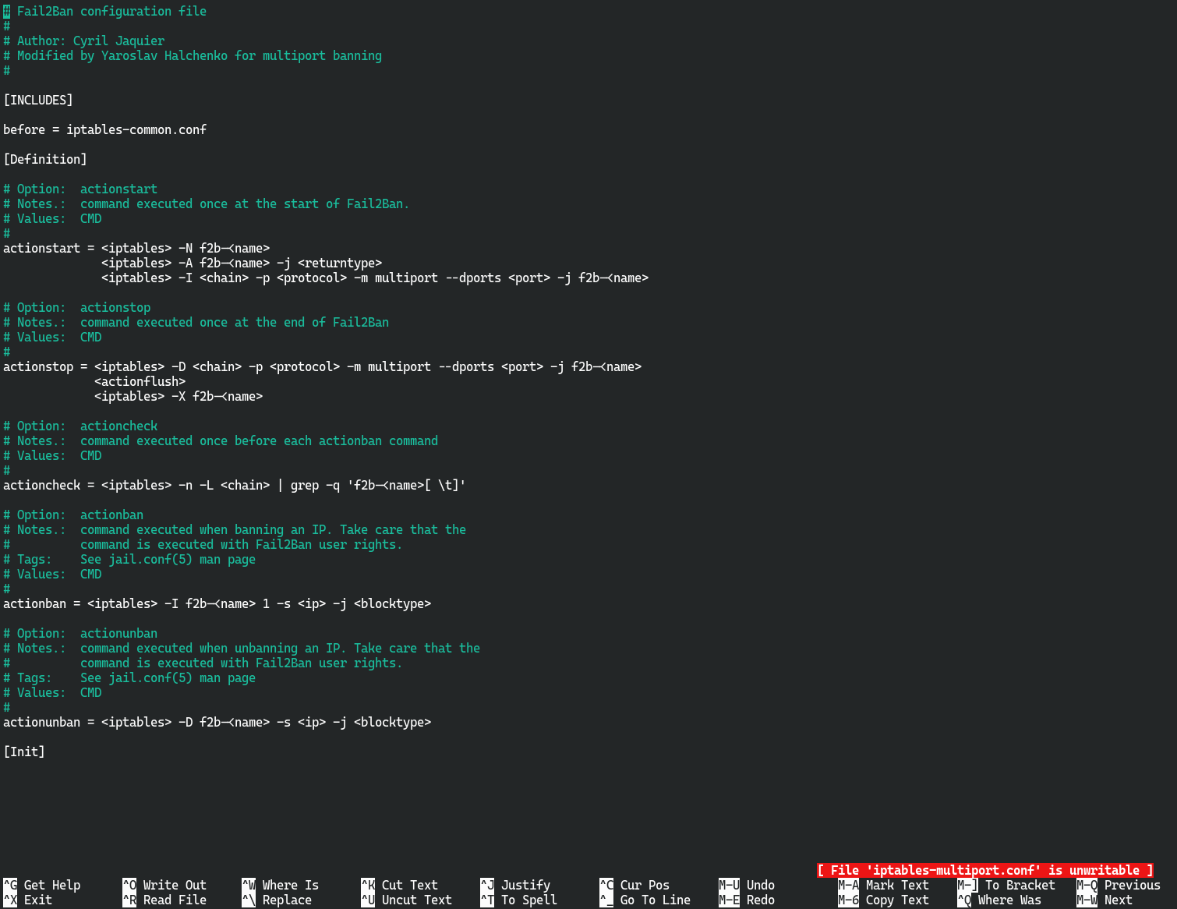Place cursor on the actionban definition line
The height and width of the screenshot is (909, 1177).
(217, 603)
